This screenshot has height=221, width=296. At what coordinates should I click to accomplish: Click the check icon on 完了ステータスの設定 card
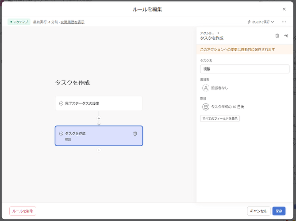pyautogui.click(x=61, y=103)
